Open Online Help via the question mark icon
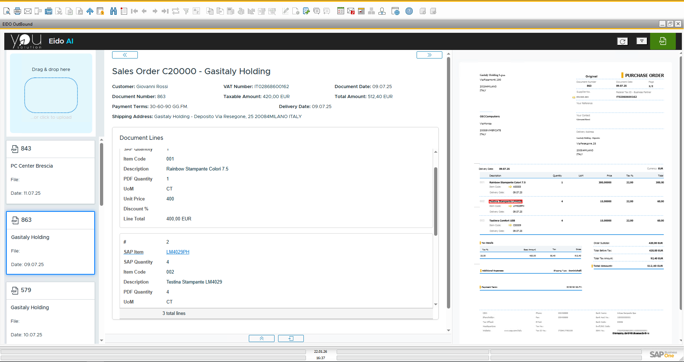Image resolution: width=684 pixels, height=362 pixels. (409, 11)
